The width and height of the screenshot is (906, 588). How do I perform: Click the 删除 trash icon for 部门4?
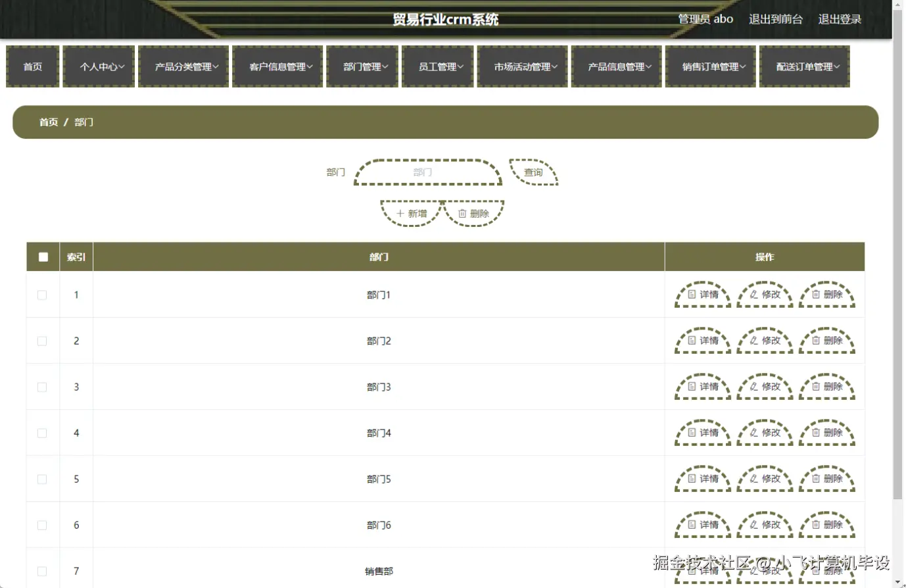(816, 433)
